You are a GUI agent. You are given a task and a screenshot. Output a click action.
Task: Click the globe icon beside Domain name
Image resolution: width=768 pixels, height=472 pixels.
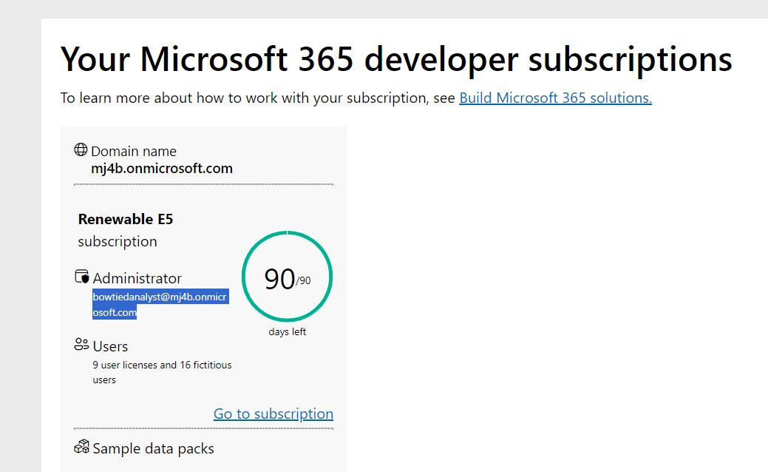tap(81, 149)
